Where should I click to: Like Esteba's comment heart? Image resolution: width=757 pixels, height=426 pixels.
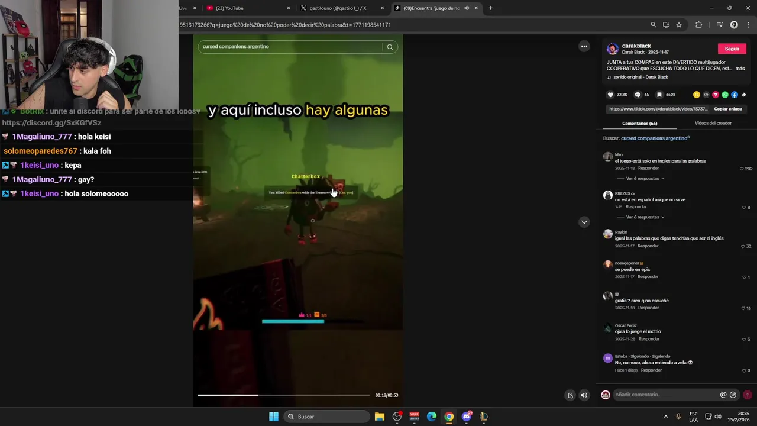click(744, 371)
